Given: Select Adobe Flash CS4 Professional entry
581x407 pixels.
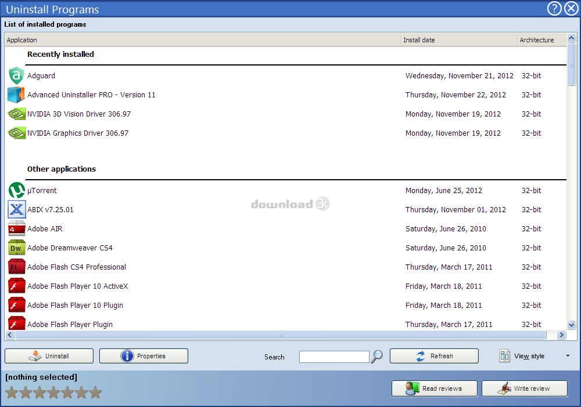Looking at the screenshot, I should (x=286, y=267).
